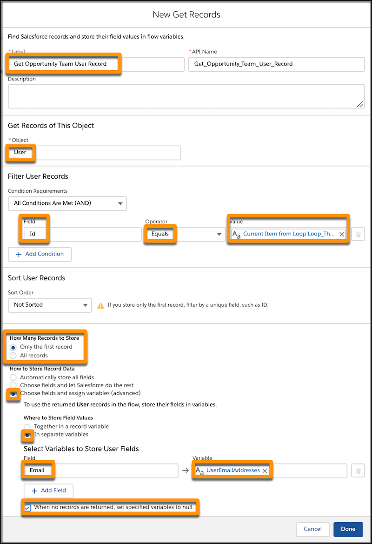Image resolution: width=372 pixels, height=544 pixels.
Task: Click the text-type icon in the Variable field
Action: coord(199,471)
